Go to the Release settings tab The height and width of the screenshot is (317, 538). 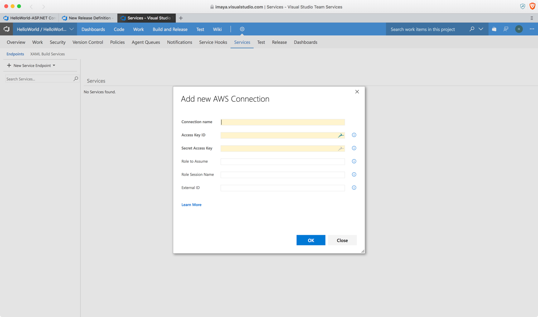click(279, 42)
